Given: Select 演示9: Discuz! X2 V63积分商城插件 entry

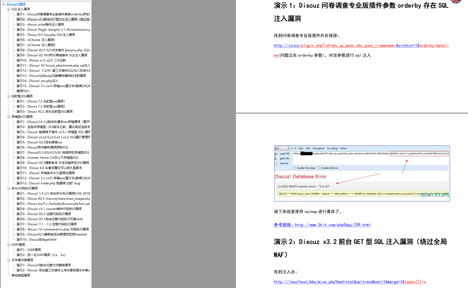Looking at the screenshot, I should [x=52, y=55].
